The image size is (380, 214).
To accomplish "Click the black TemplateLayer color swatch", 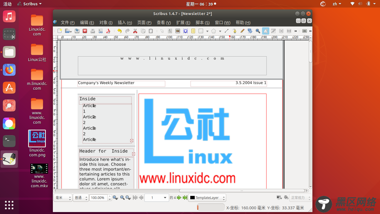I will coord(192,198).
